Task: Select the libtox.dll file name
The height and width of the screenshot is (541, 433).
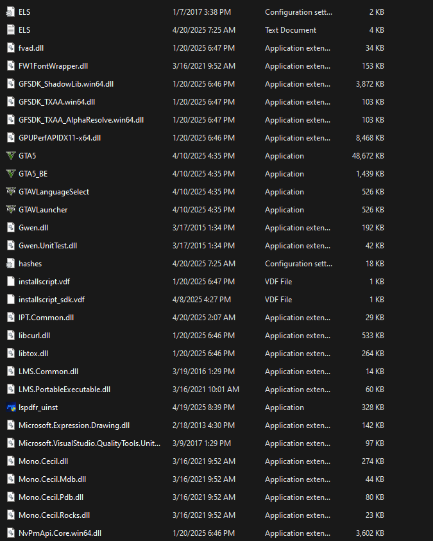Action: point(33,354)
